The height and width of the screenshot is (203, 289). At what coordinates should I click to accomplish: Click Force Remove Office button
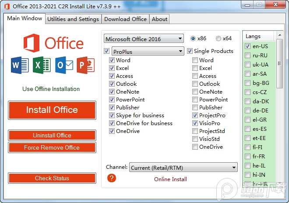(x=52, y=147)
